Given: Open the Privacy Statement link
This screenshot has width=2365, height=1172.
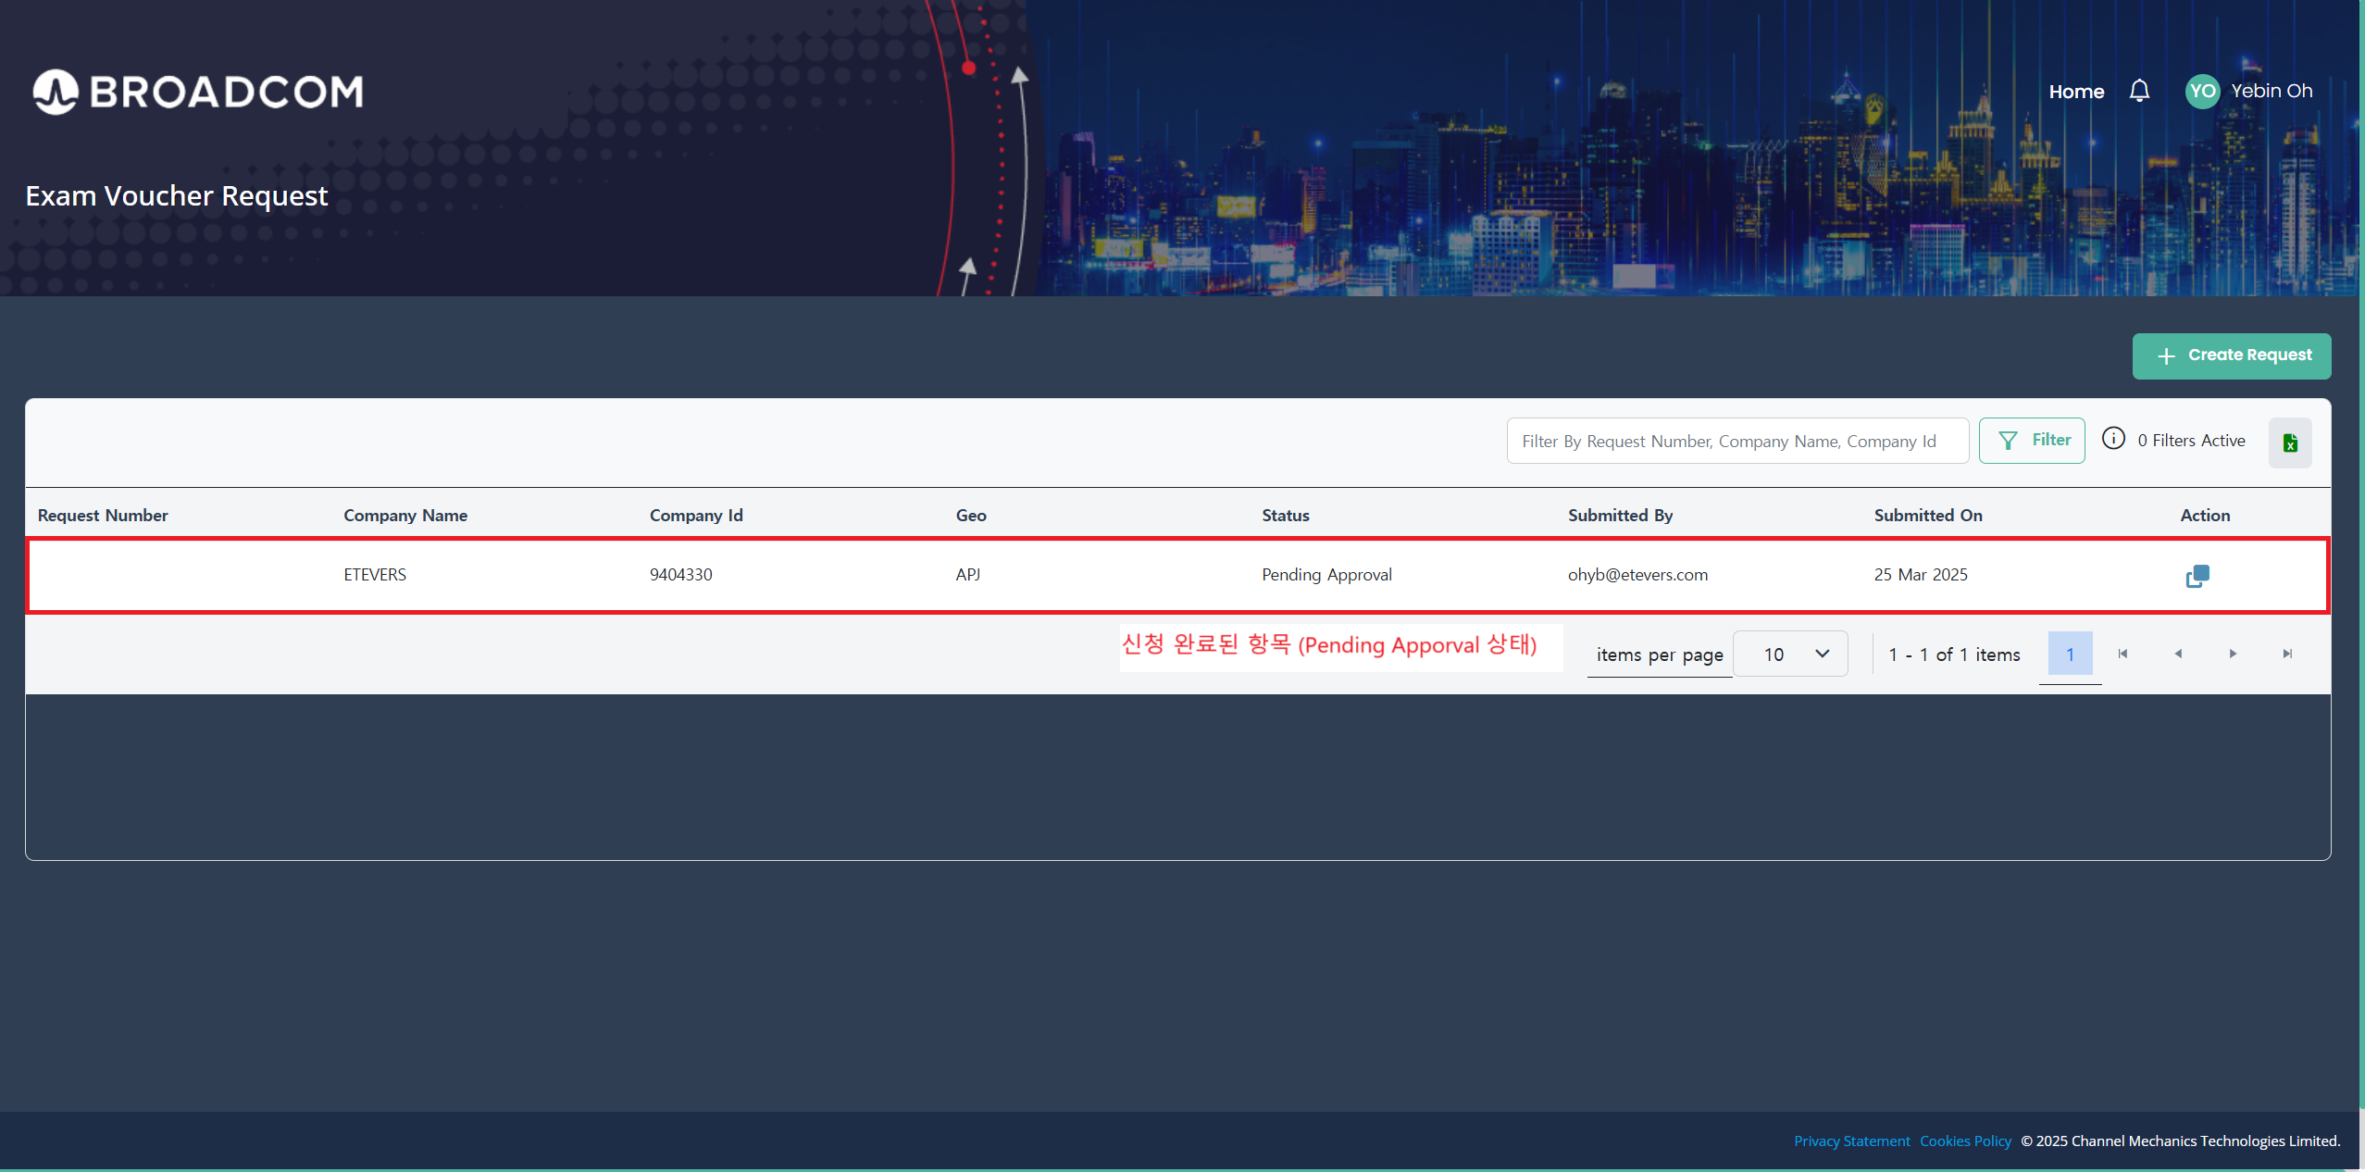Looking at the screenshot, I should point(1851,1141).
